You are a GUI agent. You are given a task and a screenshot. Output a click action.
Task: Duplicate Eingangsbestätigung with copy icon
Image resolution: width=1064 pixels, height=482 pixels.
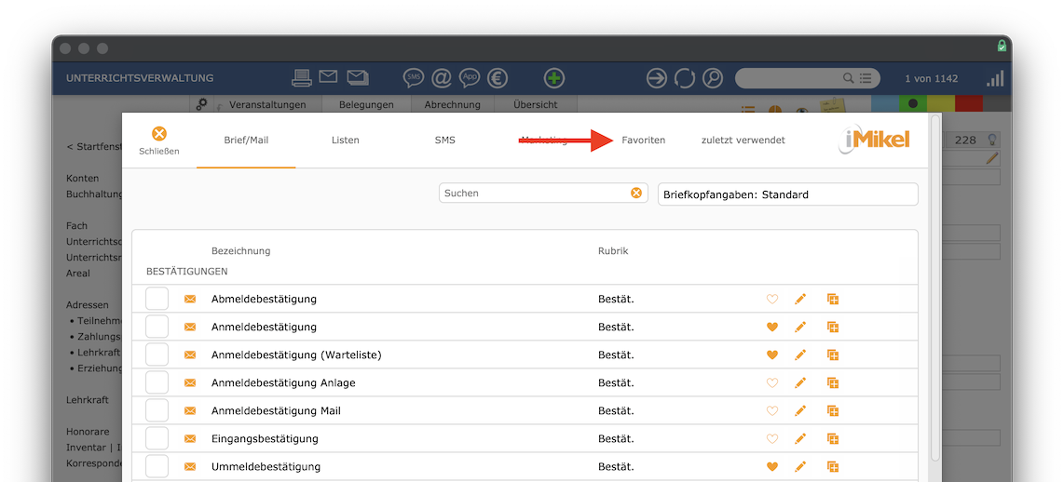(833, 438)
